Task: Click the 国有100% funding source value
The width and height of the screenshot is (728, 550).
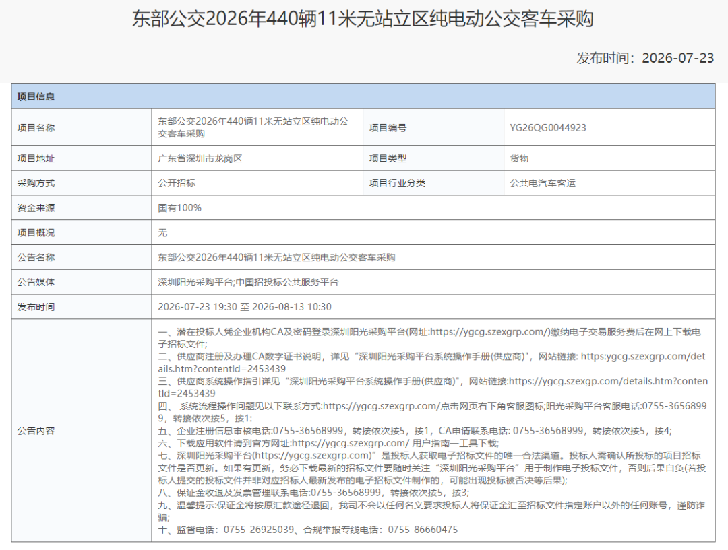Action: click(180, 208)
